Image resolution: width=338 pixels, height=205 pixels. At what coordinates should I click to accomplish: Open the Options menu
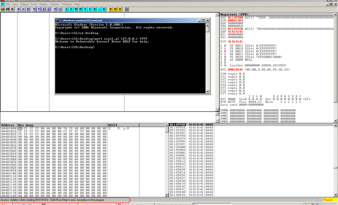pyautogui.click(x=55, y=4)
